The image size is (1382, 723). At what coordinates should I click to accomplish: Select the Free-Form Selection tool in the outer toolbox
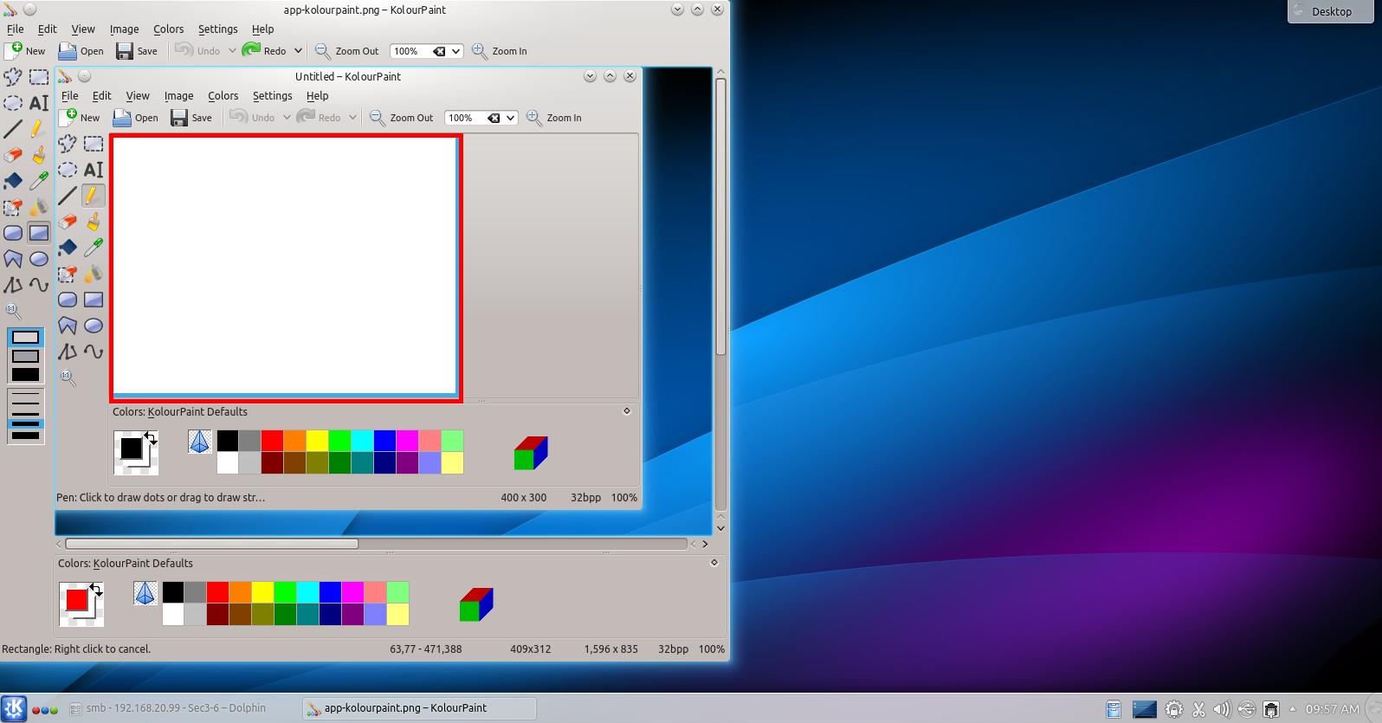tap(13, 77)
